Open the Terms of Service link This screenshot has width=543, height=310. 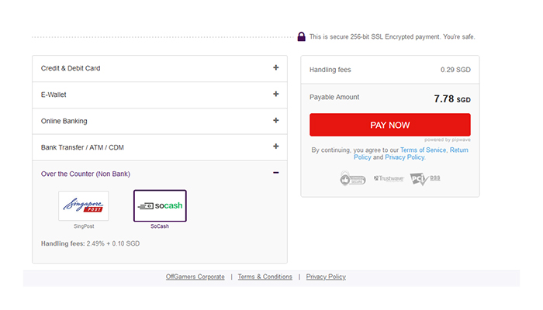pyautogui.click(x=424, y=150)
